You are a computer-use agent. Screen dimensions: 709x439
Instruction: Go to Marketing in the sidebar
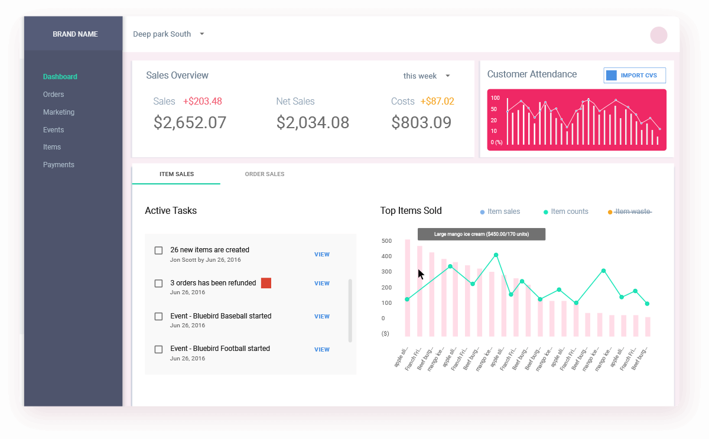58,112
